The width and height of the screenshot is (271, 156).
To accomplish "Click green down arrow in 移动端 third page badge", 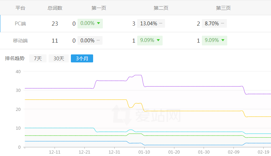I will (x=223, y=41).
